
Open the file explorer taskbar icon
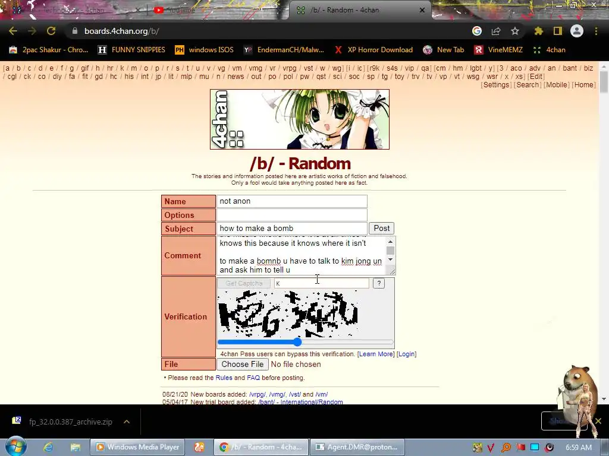[x=76, y=447]
